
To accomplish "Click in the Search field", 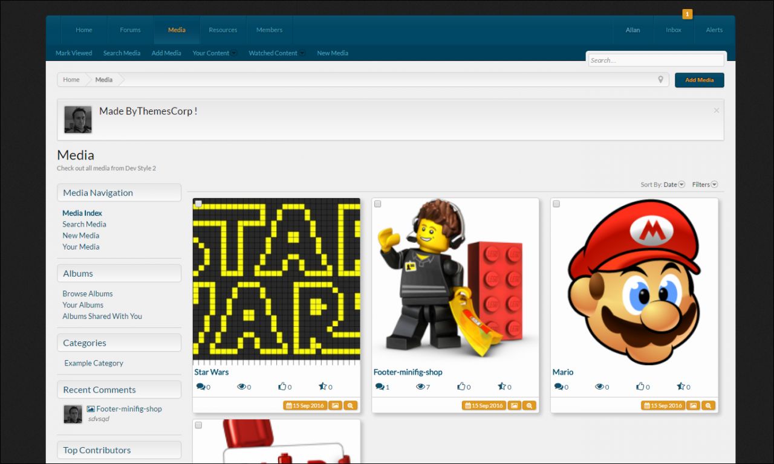I will [x=656, y=60].
